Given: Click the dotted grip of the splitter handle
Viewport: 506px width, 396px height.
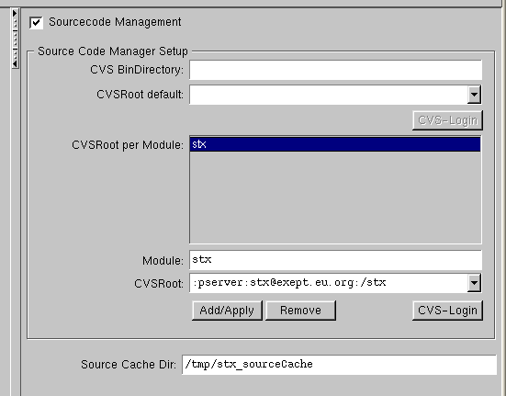Looking at the screenshot, I should (x=15, y=39).
